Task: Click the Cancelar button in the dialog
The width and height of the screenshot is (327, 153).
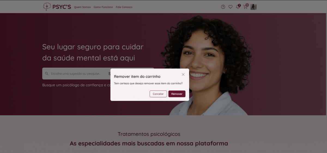Action: 158,94
